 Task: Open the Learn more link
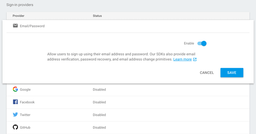pos(182,59)
